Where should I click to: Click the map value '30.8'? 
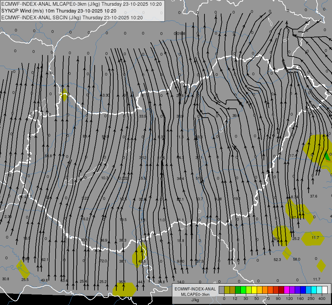coord(5,279)
